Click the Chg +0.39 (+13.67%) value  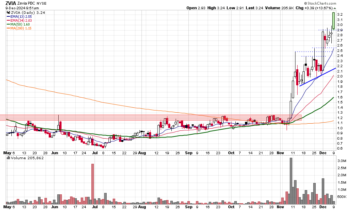coord(319,8)
